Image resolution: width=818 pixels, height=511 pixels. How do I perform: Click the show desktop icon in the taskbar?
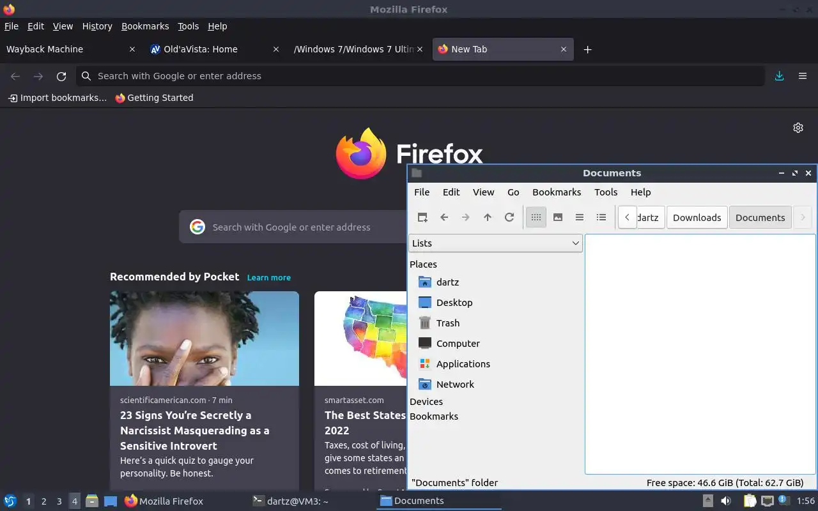click(x=111, y=501)
